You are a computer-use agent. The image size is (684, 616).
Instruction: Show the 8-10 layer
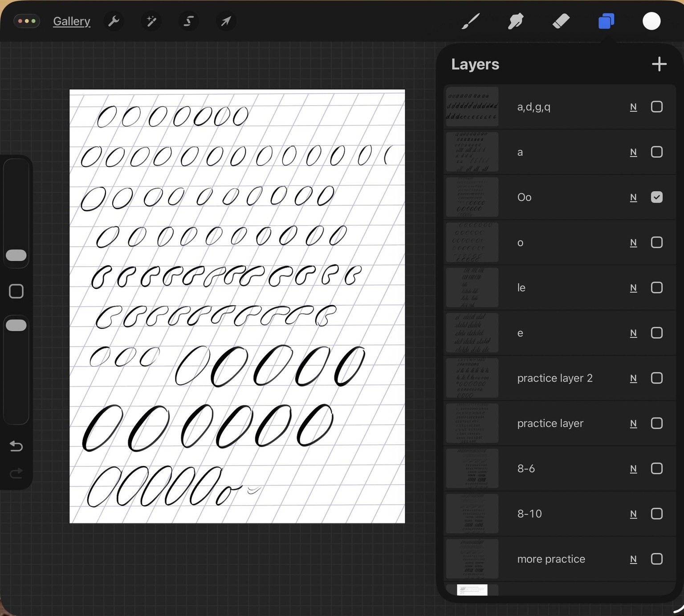point(657,514)
